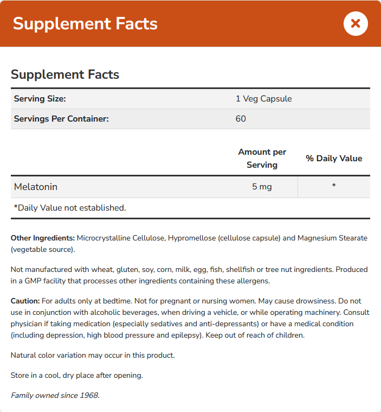Click the asterisk in Melatonin's Daily Value cell
This screenshot has height=412, width=381.
334,187
